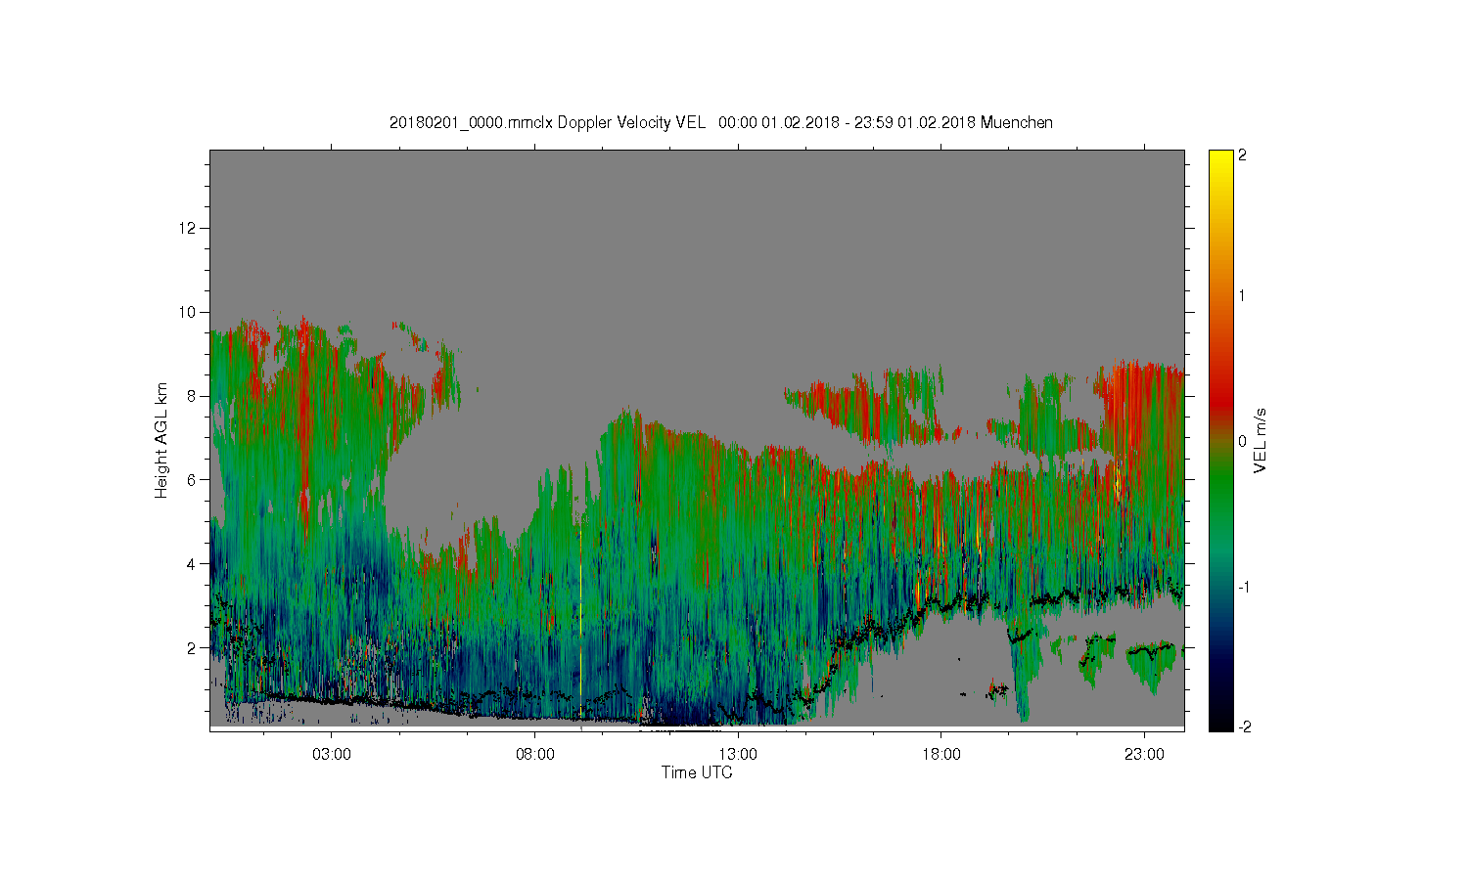
Task: Click the 'Height AGL km' y-axis label
Action: 161,440
